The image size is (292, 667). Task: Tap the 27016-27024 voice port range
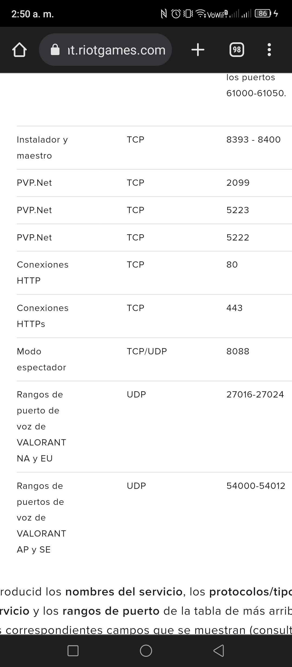click(x=255, y=395)
